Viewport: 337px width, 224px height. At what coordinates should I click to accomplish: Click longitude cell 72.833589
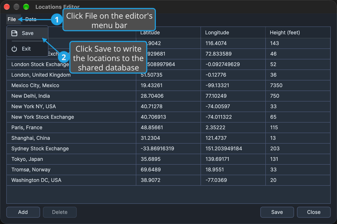click(x=233, y=54)
